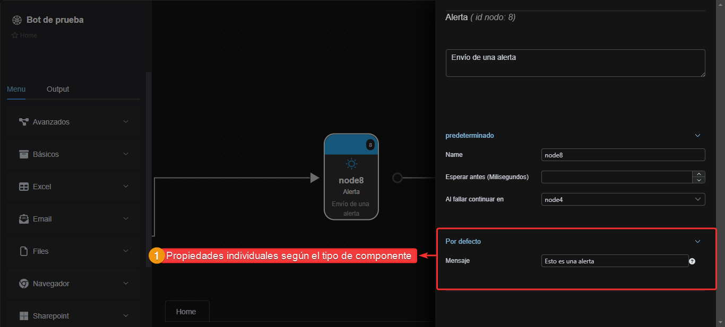Viewport: 725px width, 327px height.
Task: Click the Bot de prueba logo icon
Action: (17, 20)
